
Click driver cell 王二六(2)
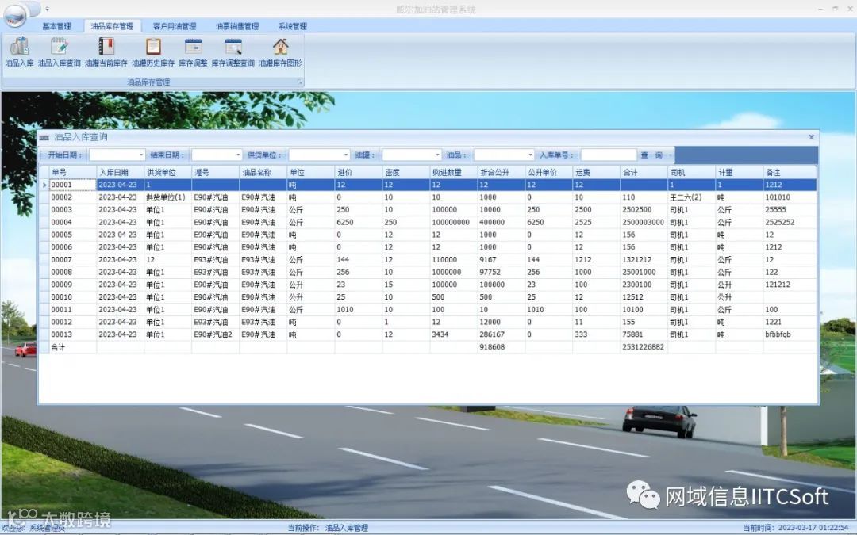[x=691, y=197]
